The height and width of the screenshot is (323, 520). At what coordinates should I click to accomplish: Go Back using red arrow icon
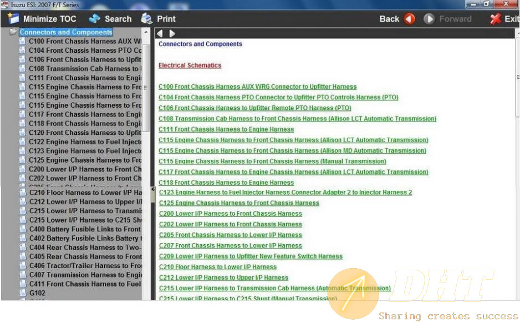[x=410, y=19]
